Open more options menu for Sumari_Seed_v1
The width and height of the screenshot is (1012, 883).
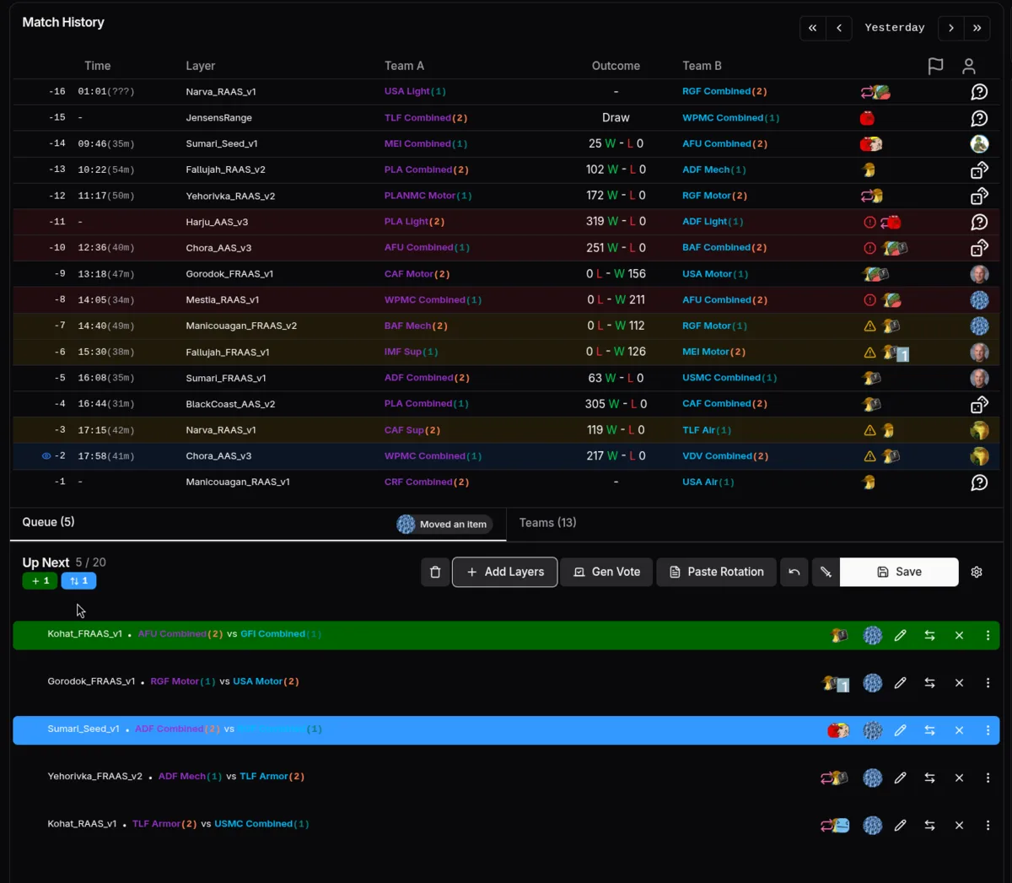coord(988,730)
